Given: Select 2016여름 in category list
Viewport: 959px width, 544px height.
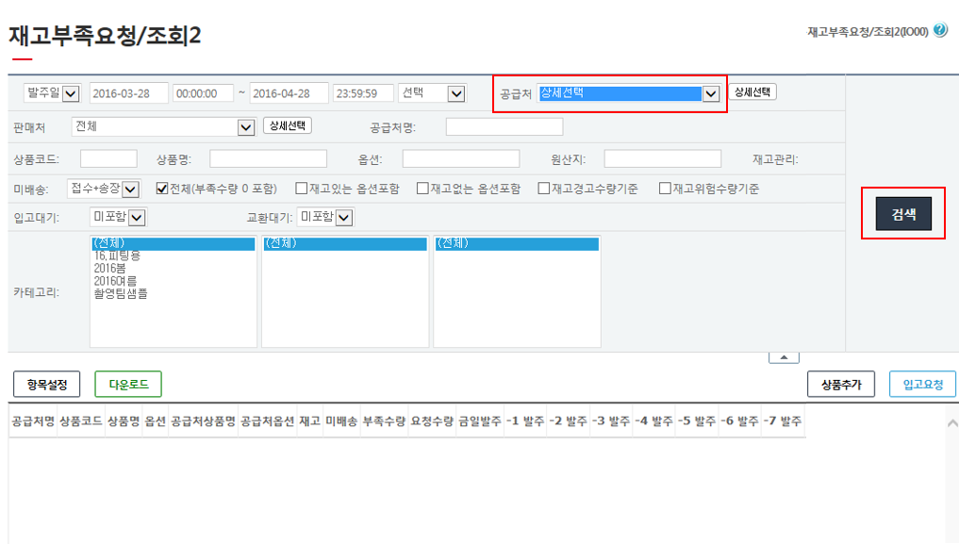Looking at the screenshot, I should 117,281.
